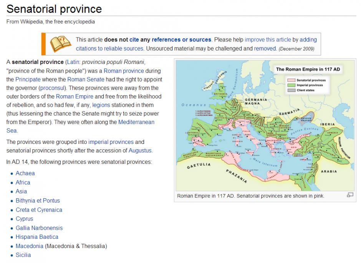Open the Roman Empire map thumbnail
Viewport: 361px width, 263px height.
click(265, 125)
